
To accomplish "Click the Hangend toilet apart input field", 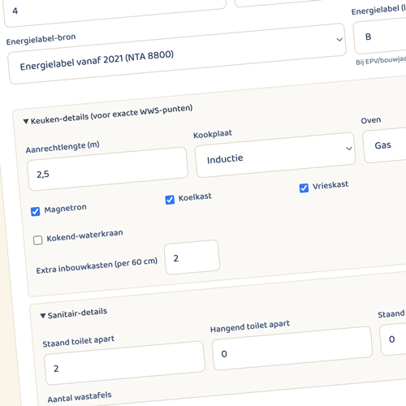I will 292,348.
